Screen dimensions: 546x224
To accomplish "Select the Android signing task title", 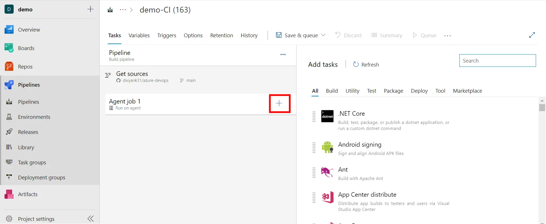I will (x=360, y=144).
